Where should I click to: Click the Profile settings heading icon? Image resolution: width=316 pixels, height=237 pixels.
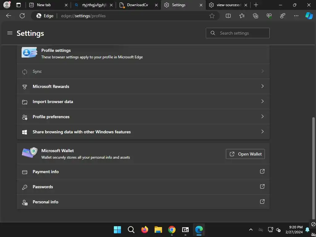click(x=29, y=52)
